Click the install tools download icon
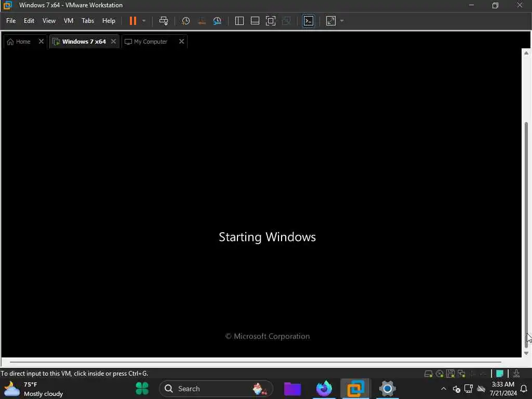532x399 pixels. (x=516, y=374)
